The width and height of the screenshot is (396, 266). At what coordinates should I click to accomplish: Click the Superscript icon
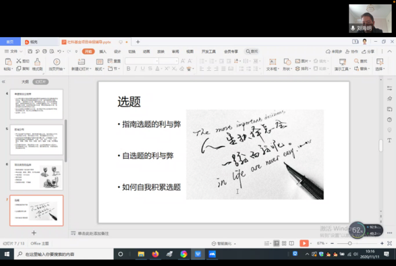click(x=167, y=69)
